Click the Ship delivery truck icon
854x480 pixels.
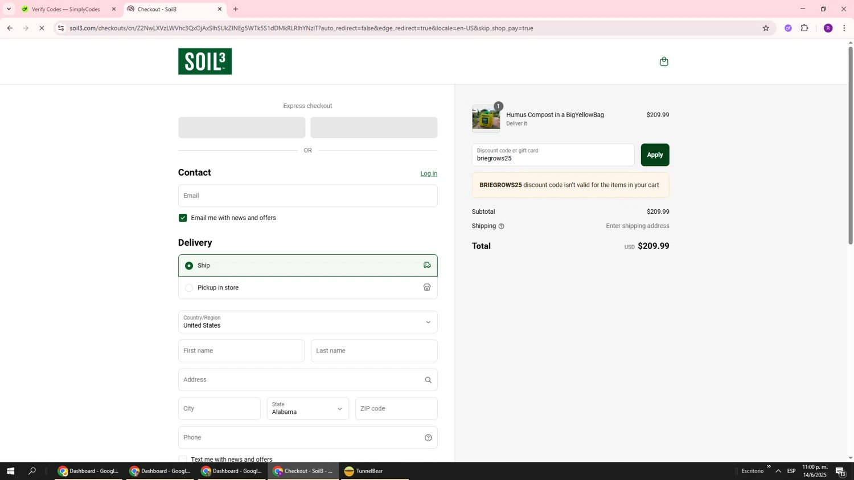[427, 265]
